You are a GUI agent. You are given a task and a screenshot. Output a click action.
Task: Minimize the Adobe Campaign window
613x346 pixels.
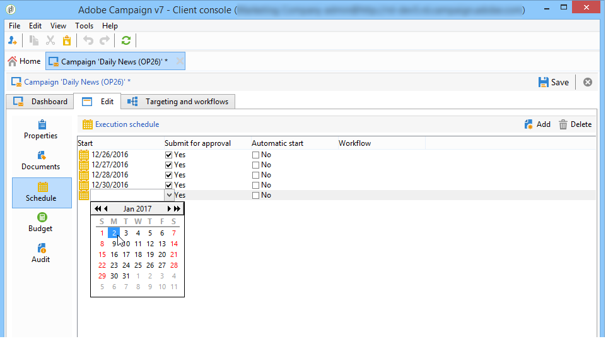(547, 8)
